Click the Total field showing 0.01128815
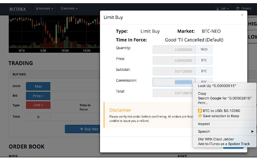Screen dimensions: 257x161 [x=173, y=93]
